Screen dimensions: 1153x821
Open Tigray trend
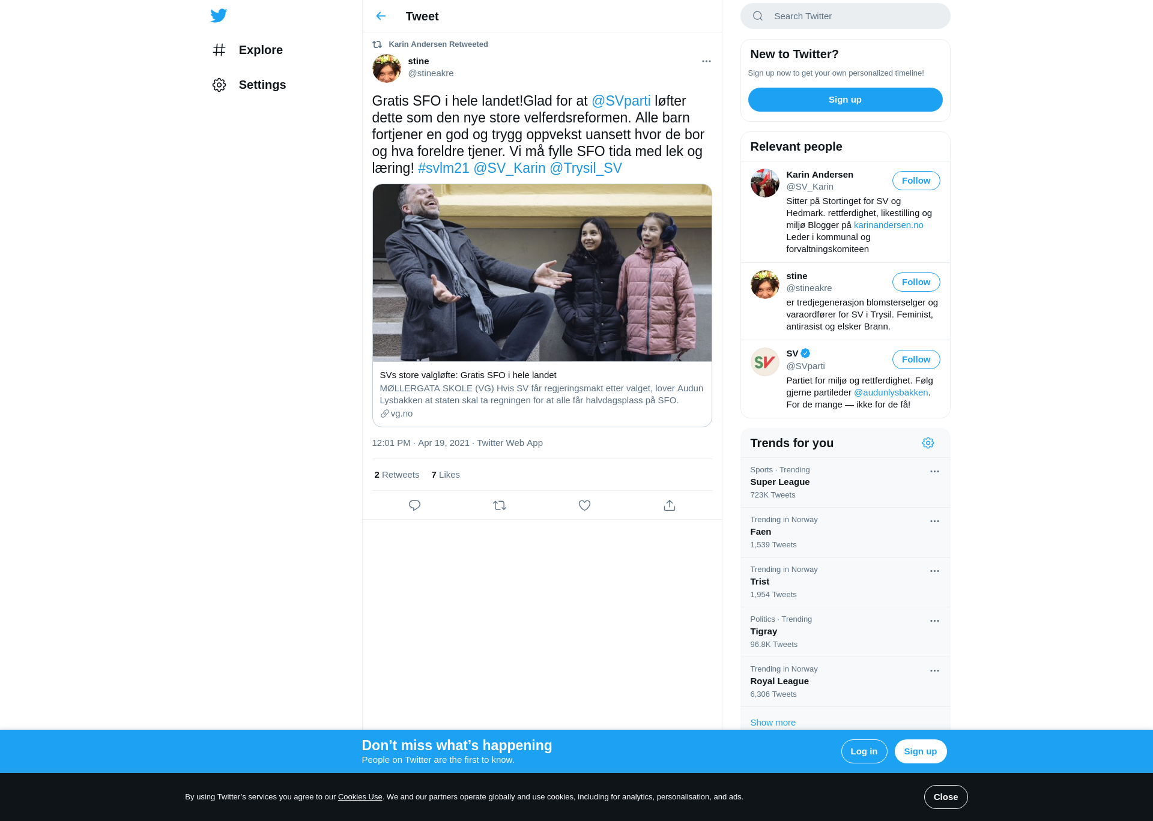[x=846, y=632]
